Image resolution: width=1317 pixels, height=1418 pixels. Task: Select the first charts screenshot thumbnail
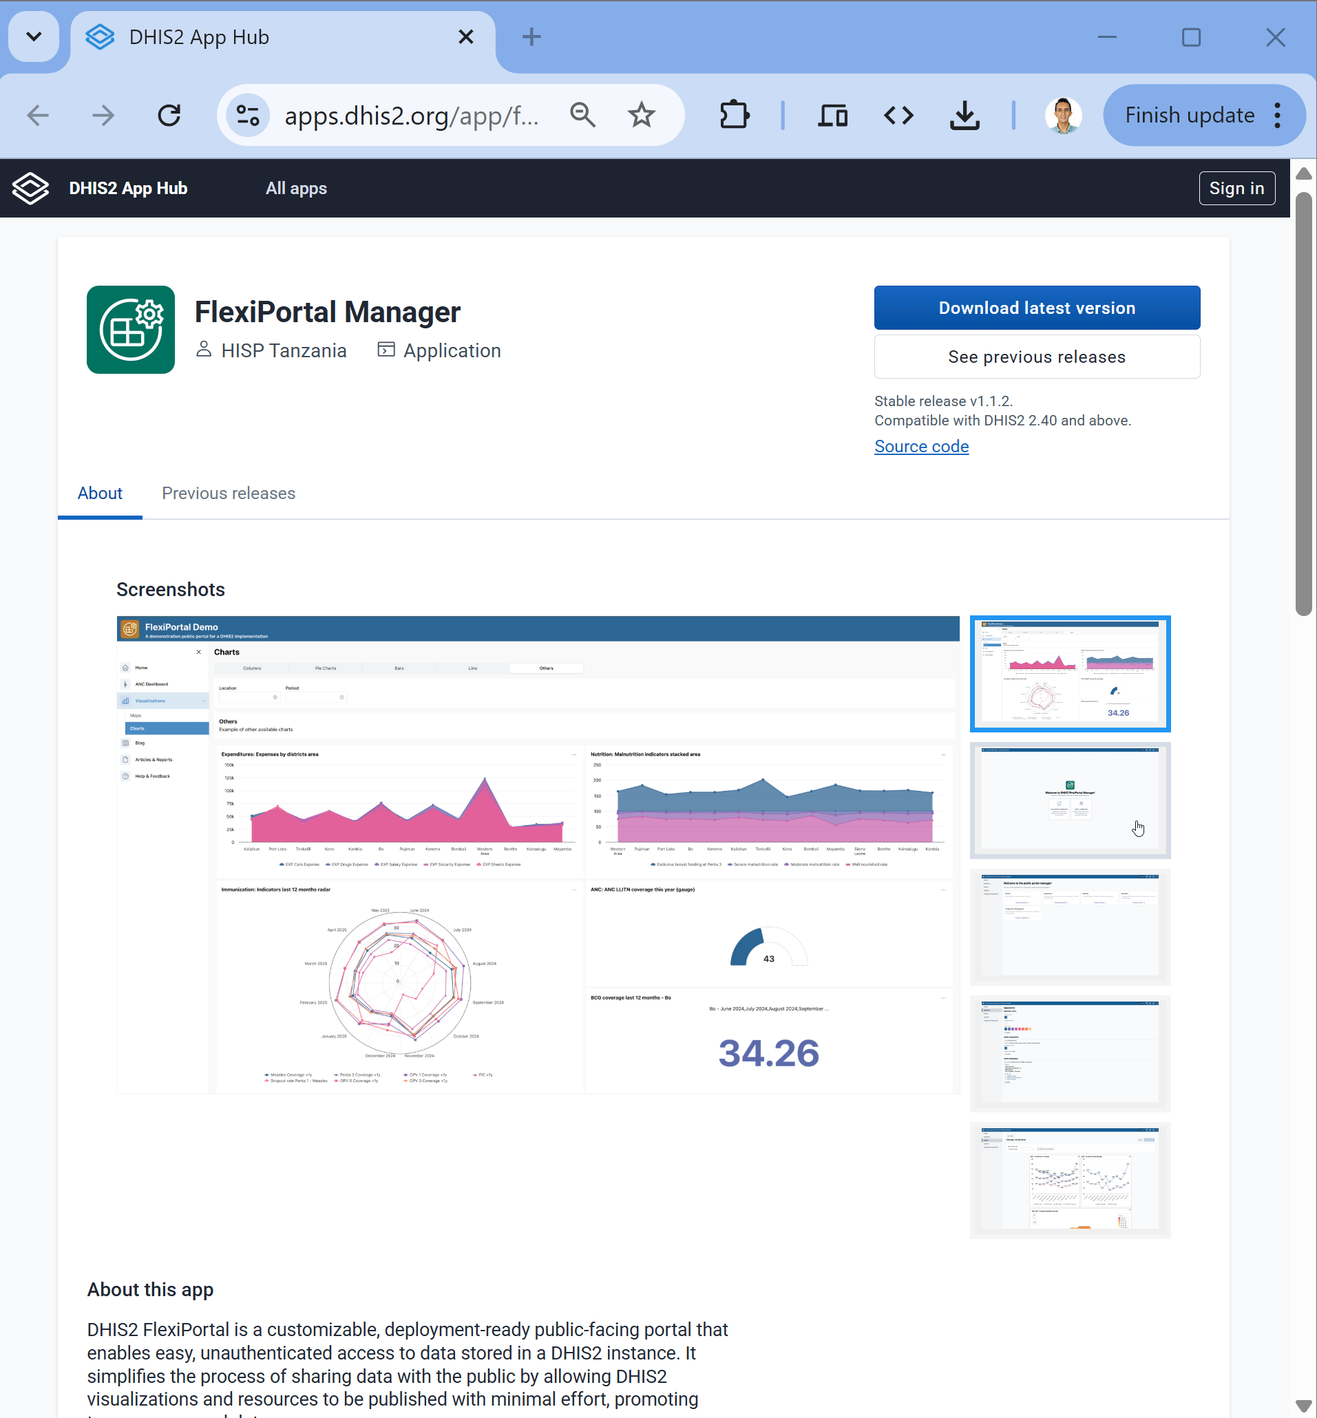(1069, 674)
